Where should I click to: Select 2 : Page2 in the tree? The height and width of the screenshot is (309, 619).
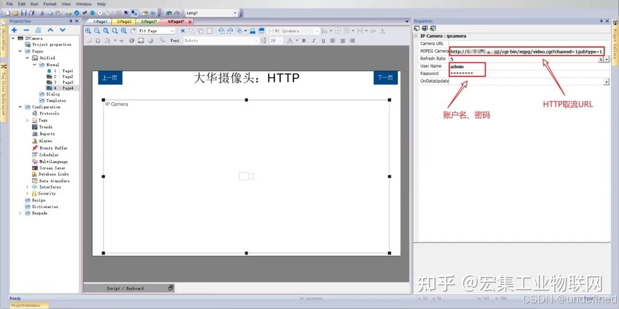click(x=64, y=77)
